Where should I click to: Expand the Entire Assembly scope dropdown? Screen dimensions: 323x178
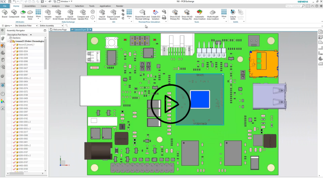(51, 25)
